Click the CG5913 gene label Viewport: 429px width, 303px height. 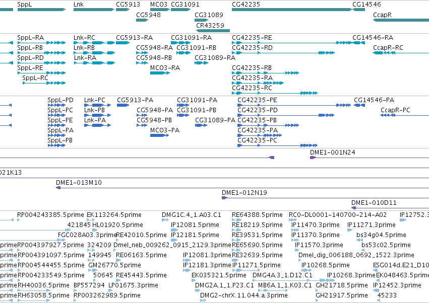(128, 5)
